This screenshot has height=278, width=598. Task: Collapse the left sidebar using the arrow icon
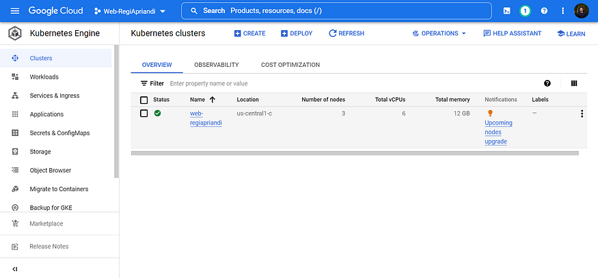(x=15, y=268)
